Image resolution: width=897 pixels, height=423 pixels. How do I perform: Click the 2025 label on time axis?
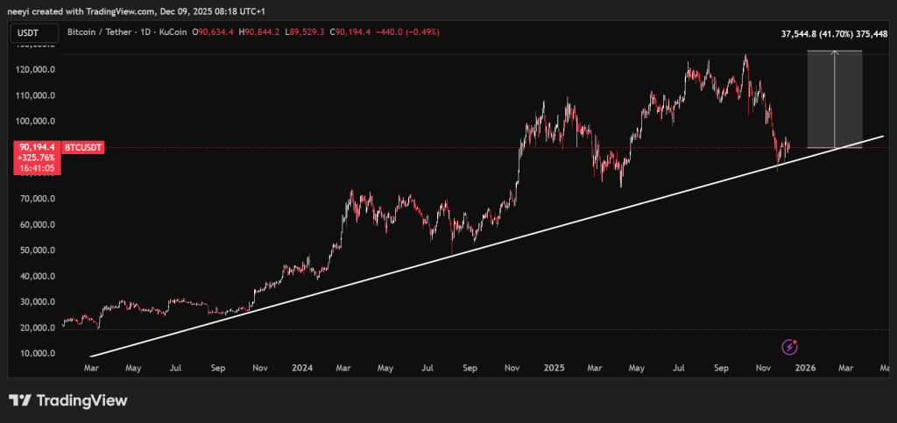coord(554,370)
